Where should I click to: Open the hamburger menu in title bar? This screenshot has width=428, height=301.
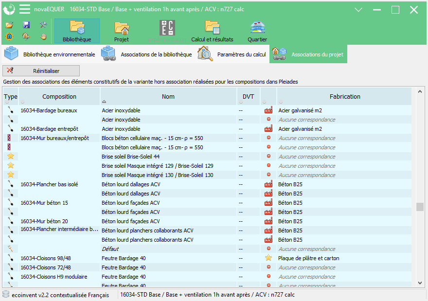25,9
